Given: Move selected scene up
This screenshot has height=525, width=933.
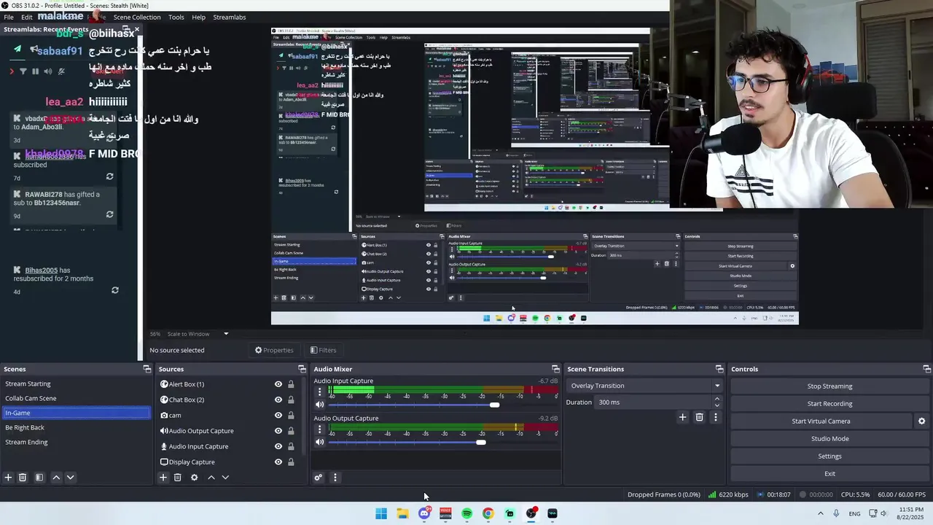Looking at the screenshot, I should point(56,478).
